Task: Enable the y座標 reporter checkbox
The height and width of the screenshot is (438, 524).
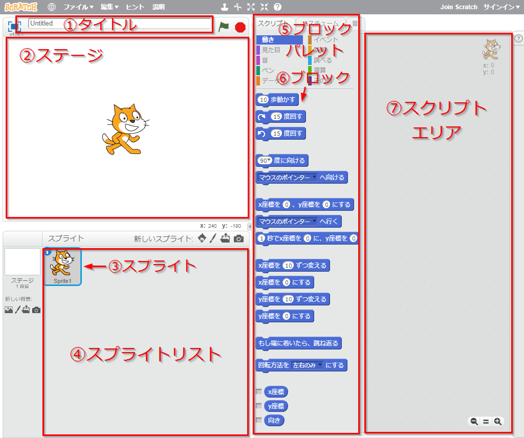Action: pyautogui.click(x=259, y=406)
